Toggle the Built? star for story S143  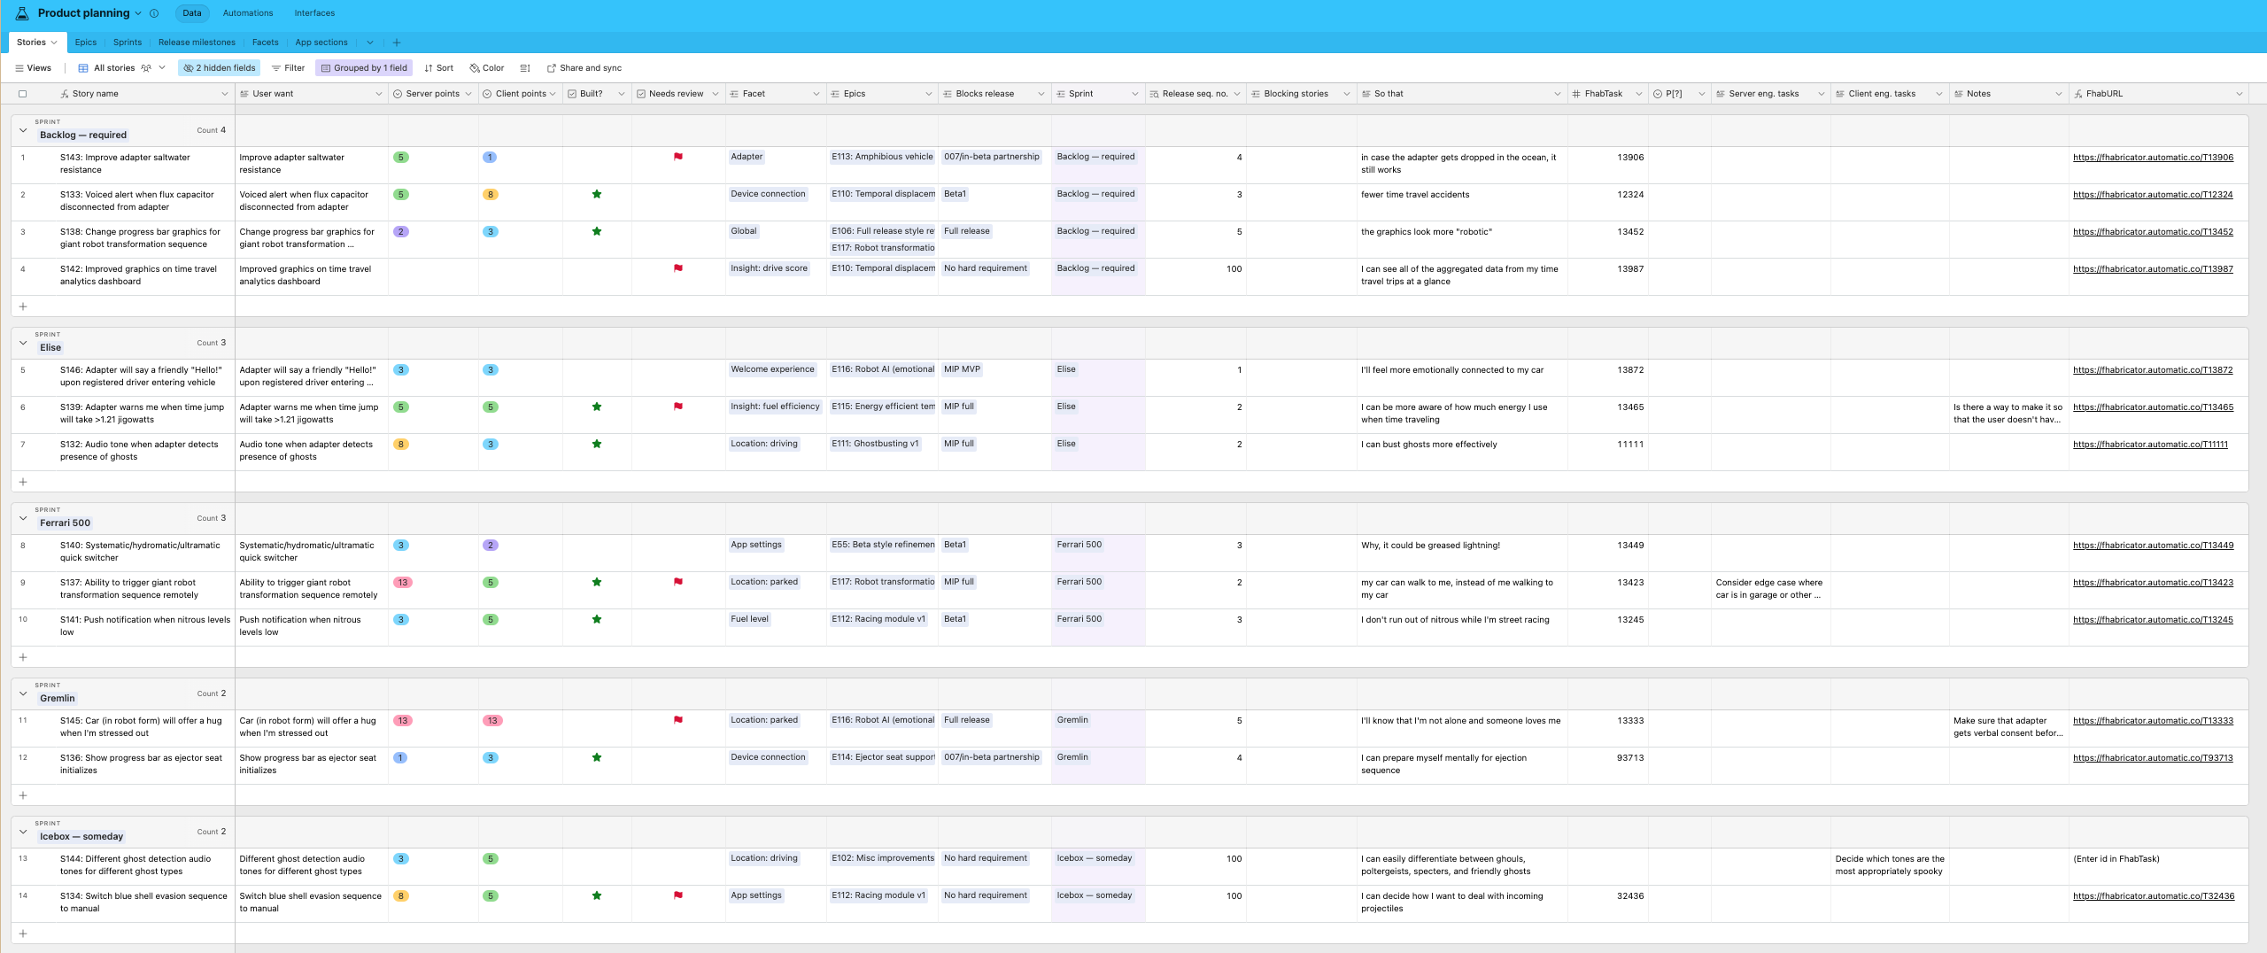click(597, 158)
